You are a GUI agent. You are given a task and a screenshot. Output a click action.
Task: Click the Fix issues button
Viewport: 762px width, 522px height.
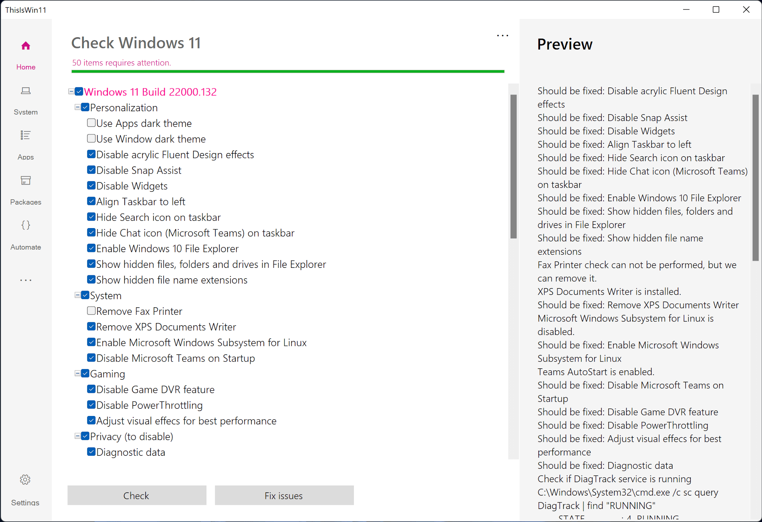284,495
